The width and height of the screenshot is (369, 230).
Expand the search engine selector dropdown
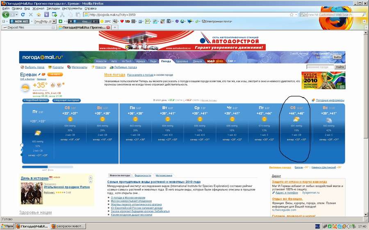[305, 15]
